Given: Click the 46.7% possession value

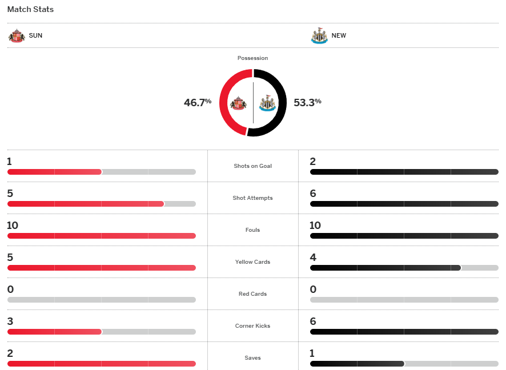Looking at the screenshot, I should (x=198, y=103).
